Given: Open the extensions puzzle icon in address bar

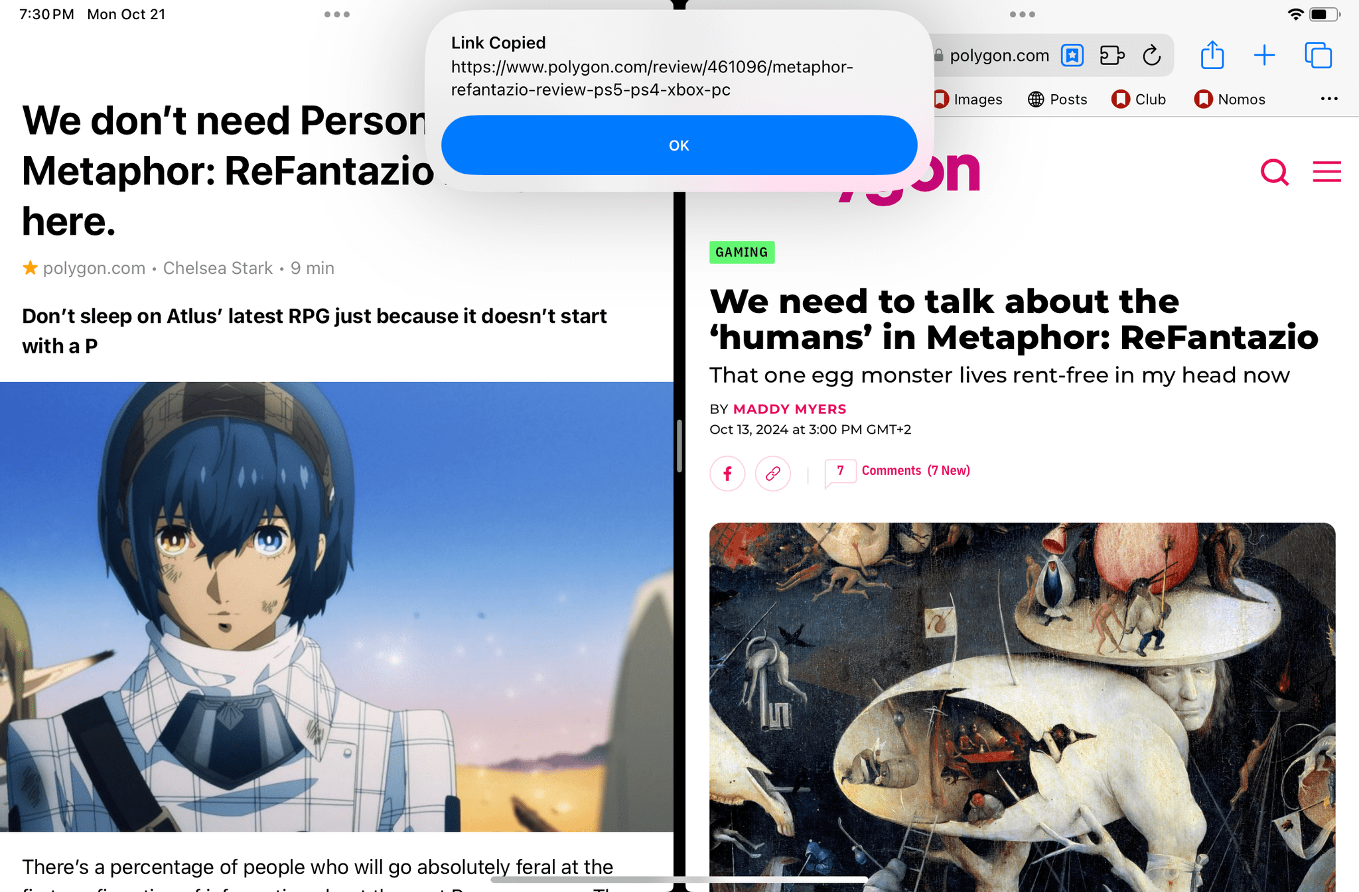Looking at the screenshot, I should click(1112, 55).
